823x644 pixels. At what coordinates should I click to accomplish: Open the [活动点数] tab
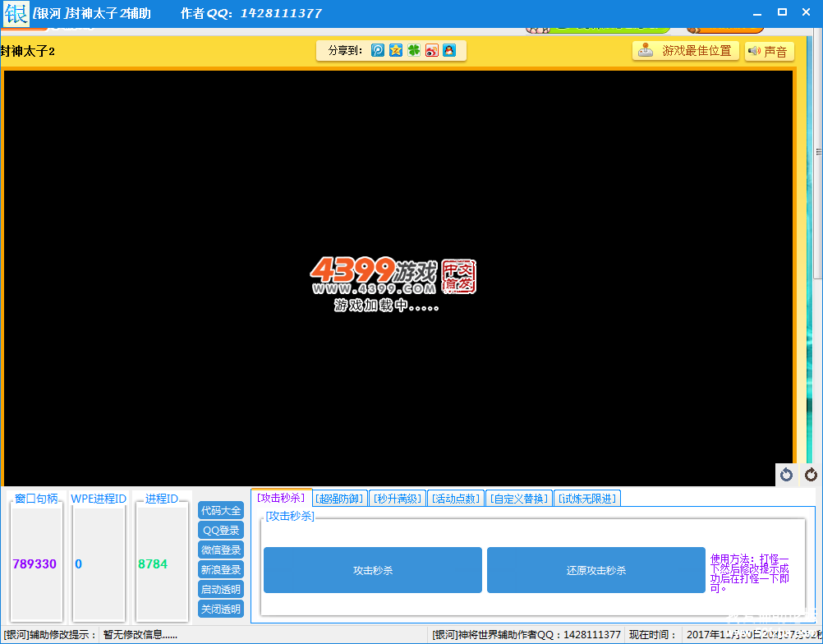pyautogui.click(x=456, y=499)
